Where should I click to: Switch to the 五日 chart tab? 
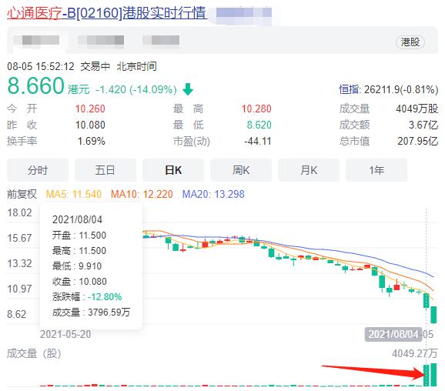tap(105, 170)
